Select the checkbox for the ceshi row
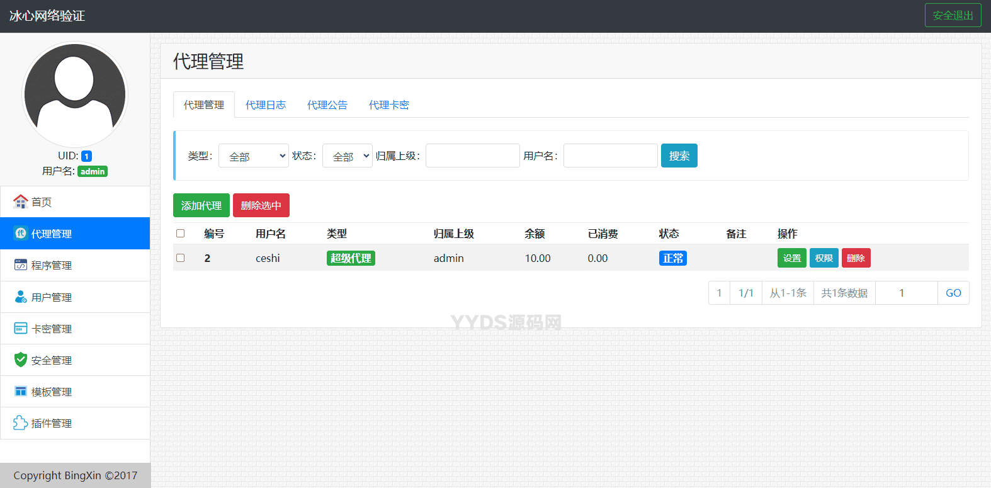Screen dimensions: 991x488 coord(181,258)
